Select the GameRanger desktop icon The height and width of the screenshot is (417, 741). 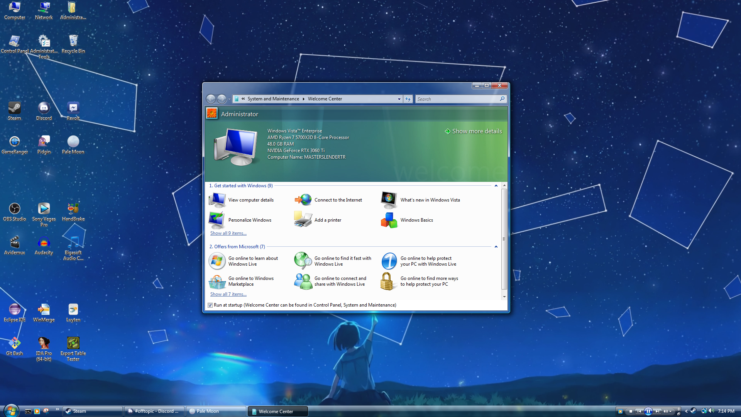click(15, 145)
